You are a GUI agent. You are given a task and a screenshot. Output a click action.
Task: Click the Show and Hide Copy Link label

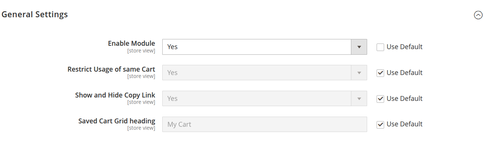point(115,95)
